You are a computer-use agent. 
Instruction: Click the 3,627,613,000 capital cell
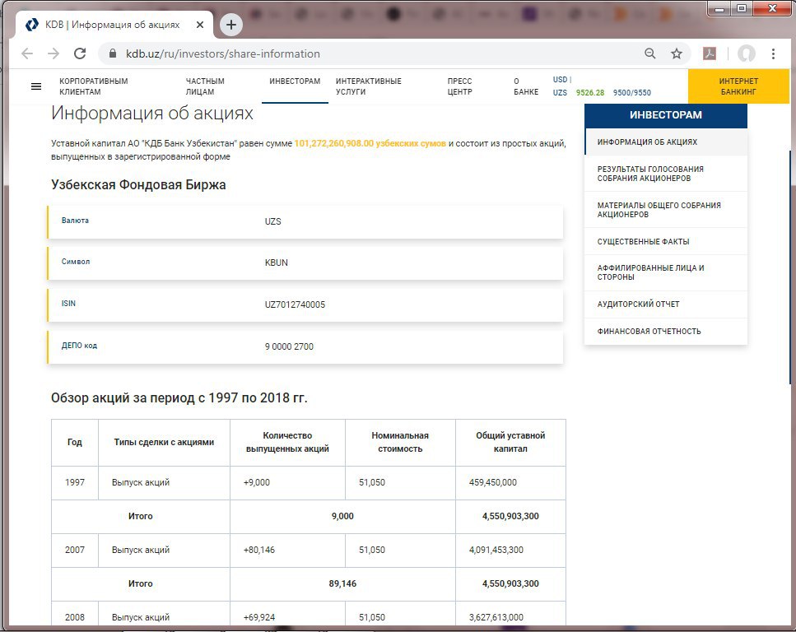[x=510, y=615]
